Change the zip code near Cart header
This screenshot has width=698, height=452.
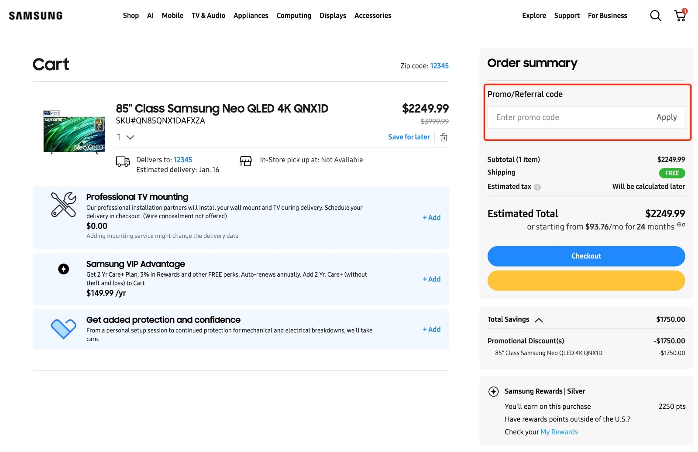[439, 66]
